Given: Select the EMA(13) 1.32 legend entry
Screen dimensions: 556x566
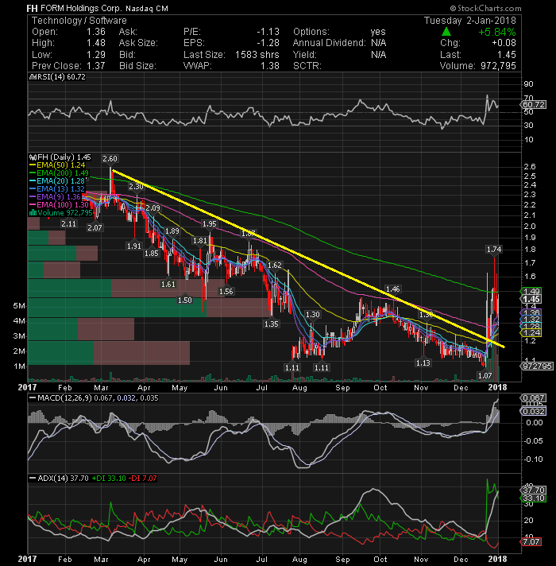Looking at the screenshot, I should pyautogui.click(x=57, y=188).
